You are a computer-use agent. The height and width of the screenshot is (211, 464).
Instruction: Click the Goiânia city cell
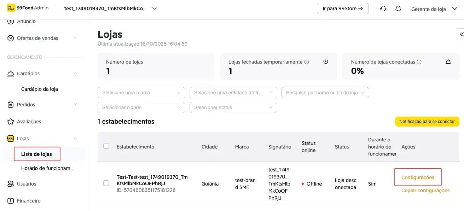210,184
